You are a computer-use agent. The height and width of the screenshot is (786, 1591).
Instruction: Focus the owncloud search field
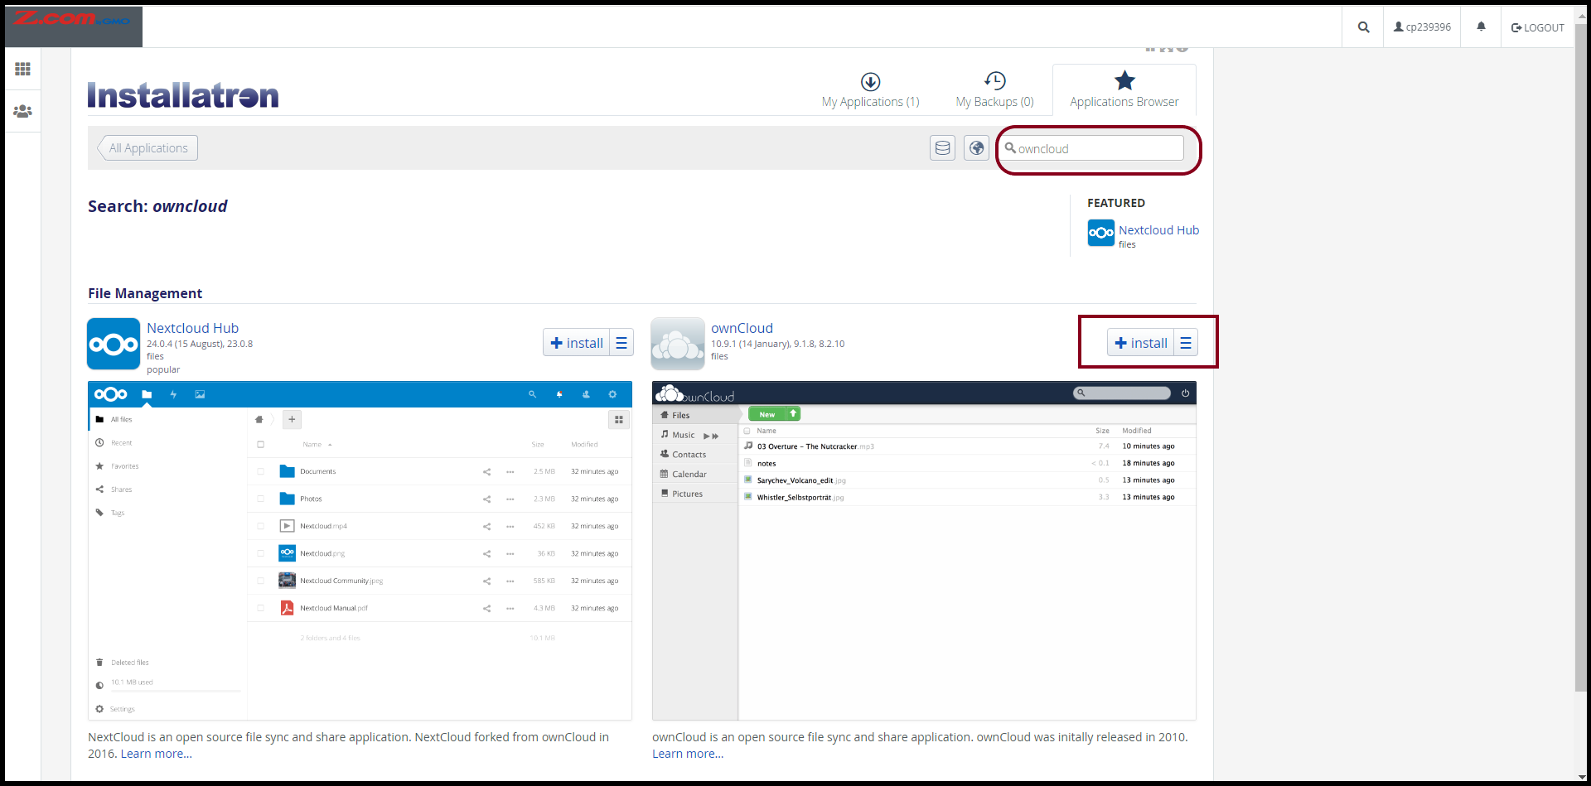point(1093,148)
